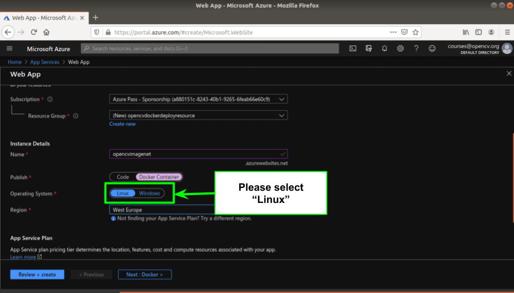Open the feedback smiley icon

432,48
